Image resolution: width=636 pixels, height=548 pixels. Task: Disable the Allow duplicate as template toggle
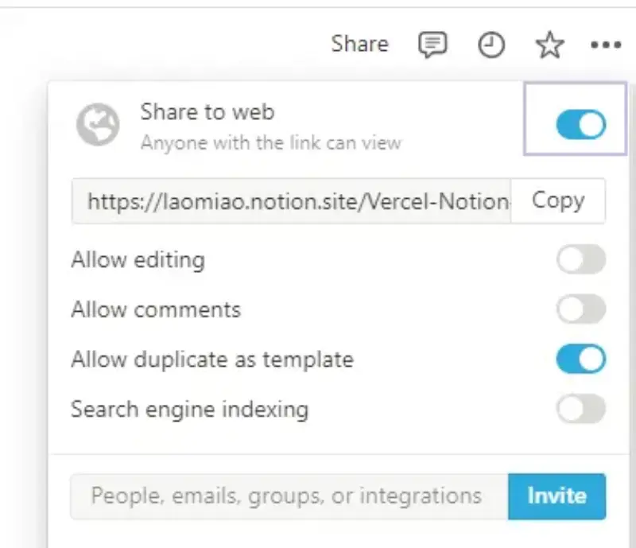point(580,359)
